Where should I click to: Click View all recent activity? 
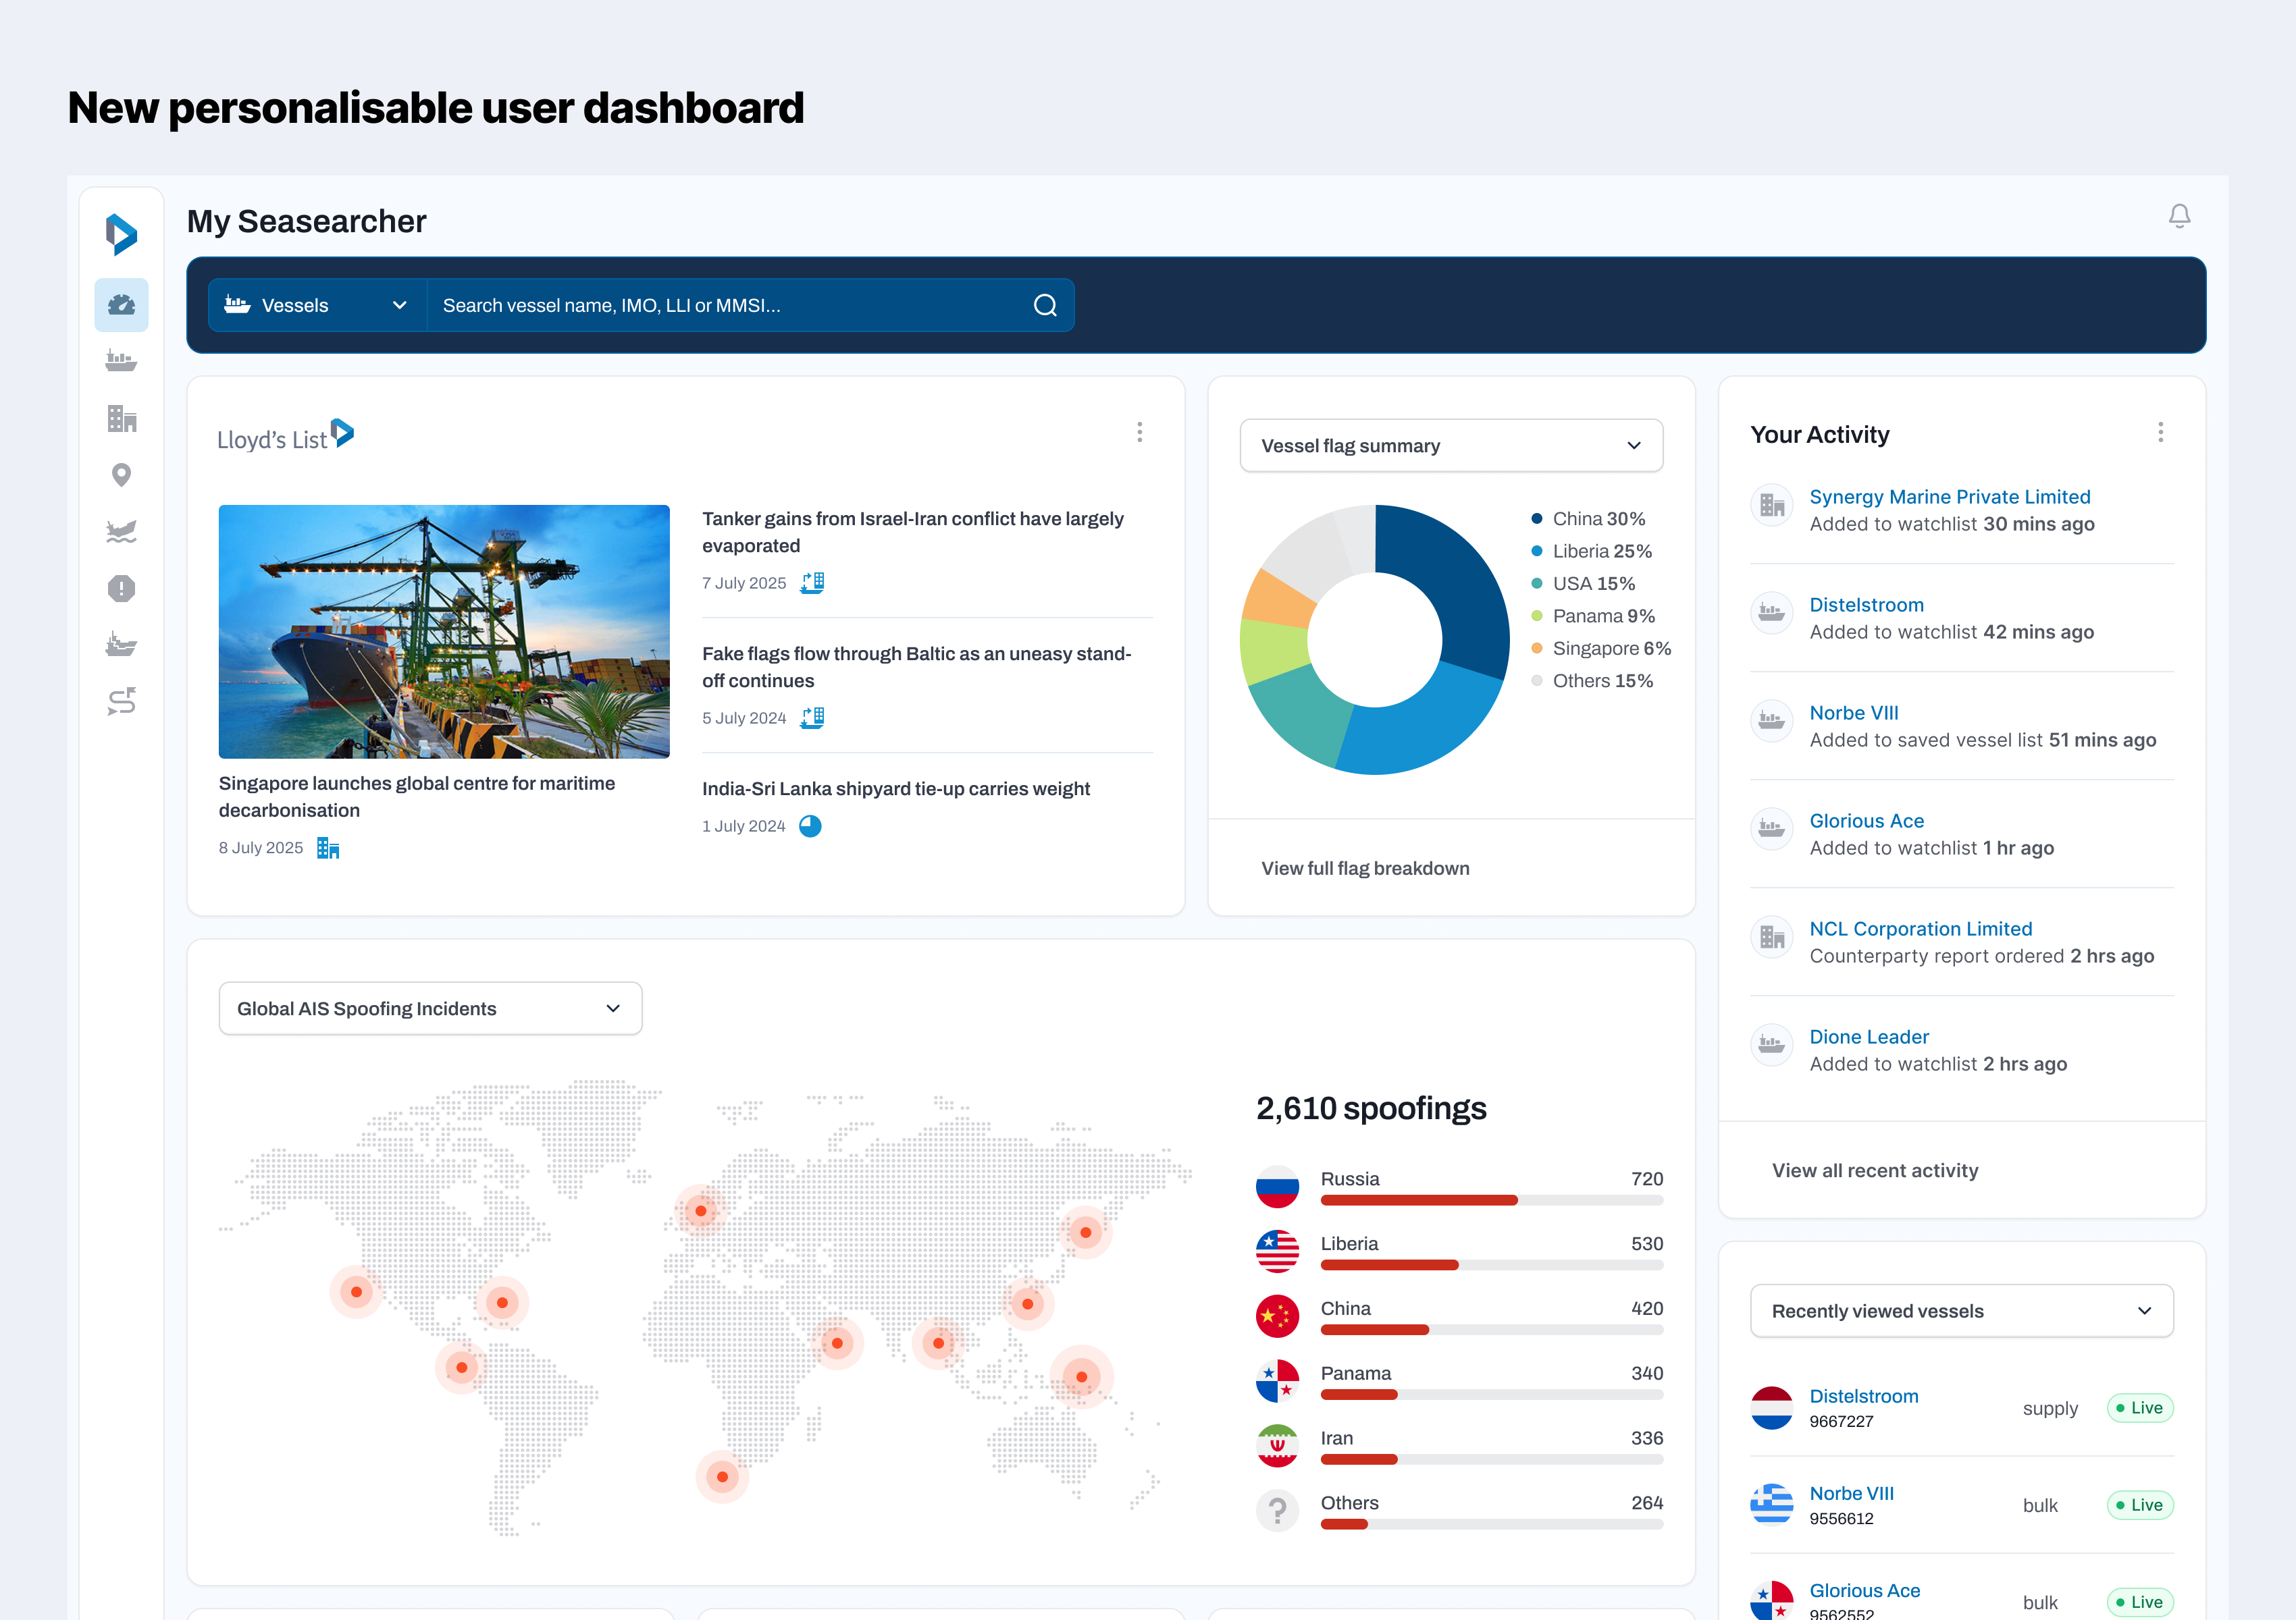click(1875, 1170)
